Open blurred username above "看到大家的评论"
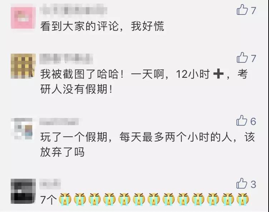The width and height of the screenshot is (269, 212). pos(73,9)
